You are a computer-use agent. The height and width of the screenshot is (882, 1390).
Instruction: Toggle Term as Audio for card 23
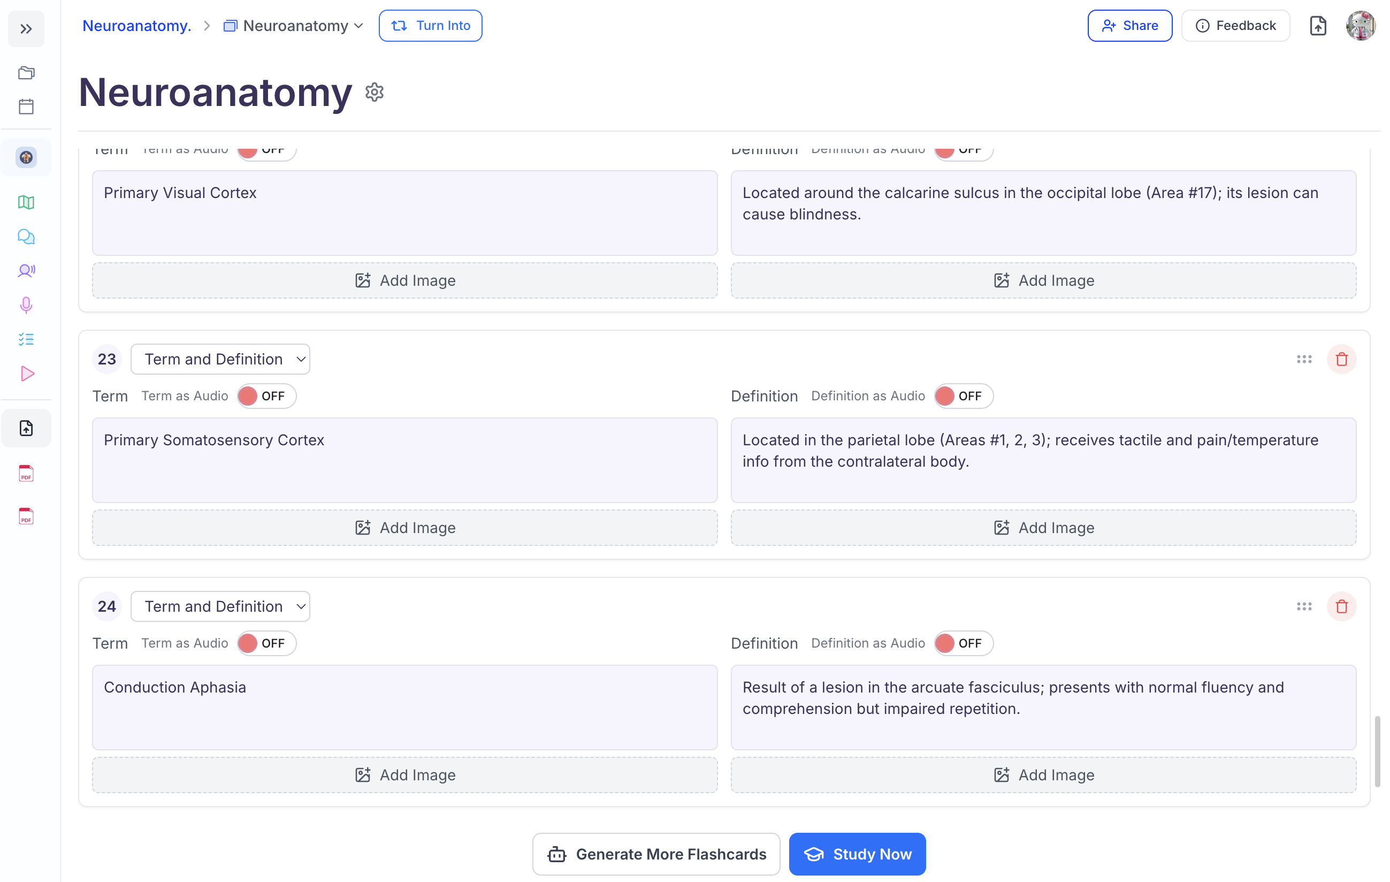[x=266, y=396]
